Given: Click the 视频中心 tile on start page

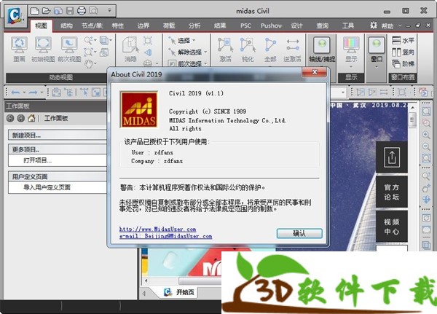Looking at the screenshot, I should coord(392,227).
